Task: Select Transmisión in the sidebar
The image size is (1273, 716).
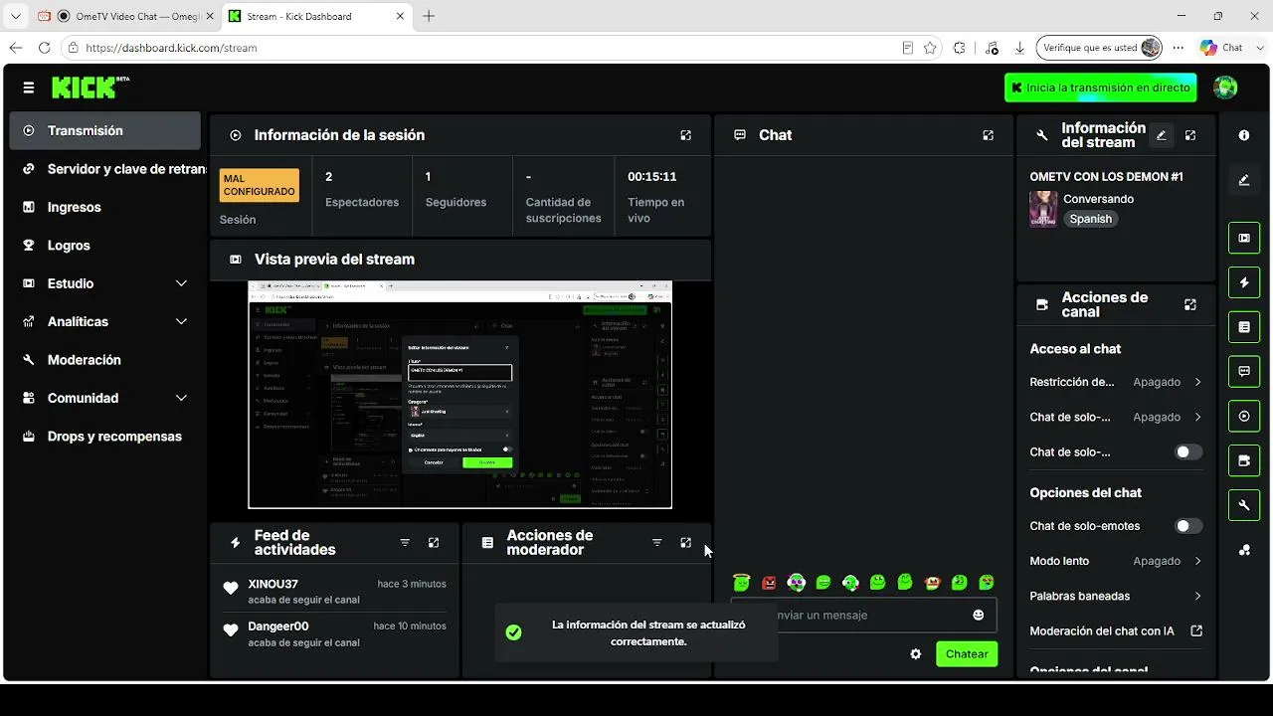Action: [104, 130]
